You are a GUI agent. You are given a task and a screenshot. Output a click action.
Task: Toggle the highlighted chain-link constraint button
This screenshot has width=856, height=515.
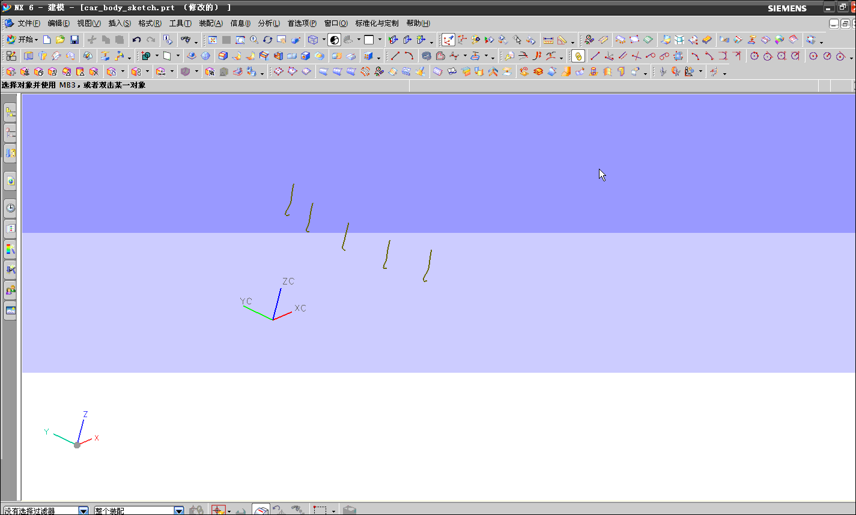click(578, 56)
